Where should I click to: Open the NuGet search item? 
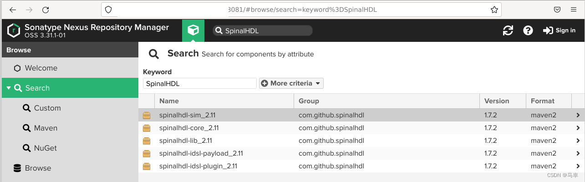tap(45, 148)
